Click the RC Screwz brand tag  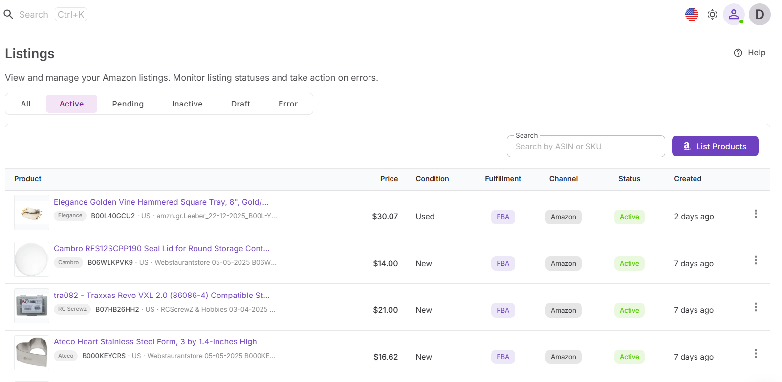[72, 309]
